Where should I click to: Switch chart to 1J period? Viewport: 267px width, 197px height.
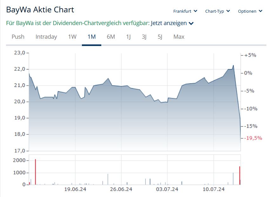[128, 37]
